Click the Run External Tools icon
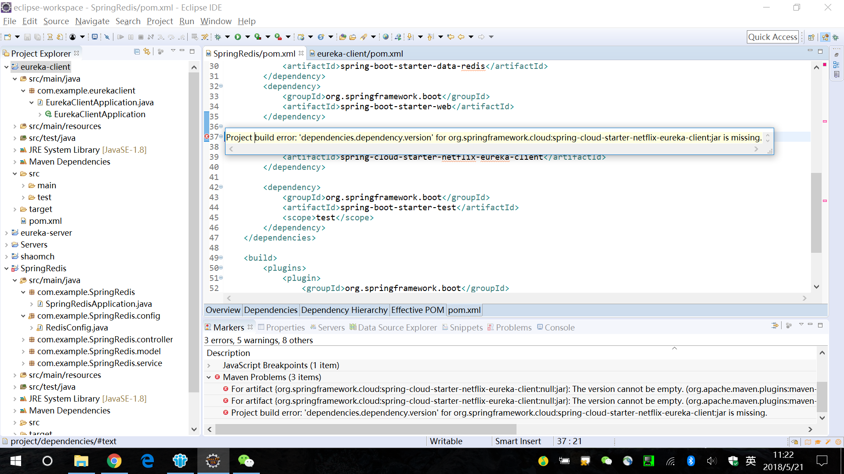 coord(278,37)
